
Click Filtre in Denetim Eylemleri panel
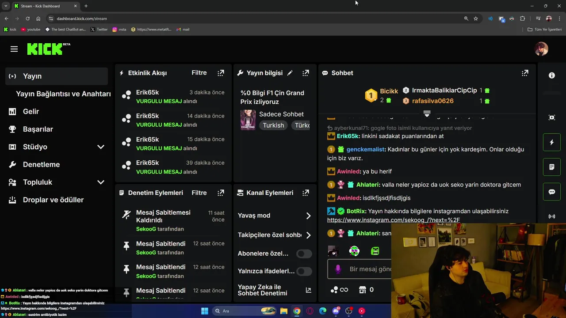pyautogui.click(x=199, y=193)
